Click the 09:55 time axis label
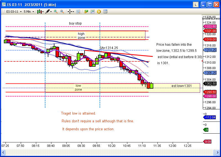Screen dimensions: 221x157 (x=96, y=146)
